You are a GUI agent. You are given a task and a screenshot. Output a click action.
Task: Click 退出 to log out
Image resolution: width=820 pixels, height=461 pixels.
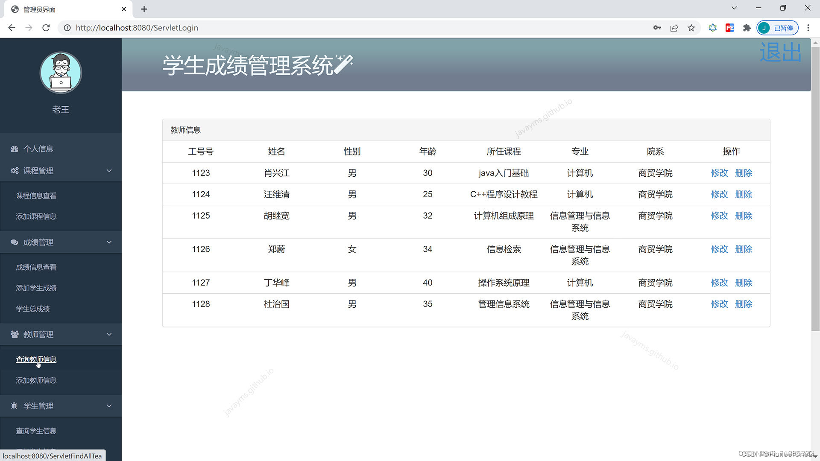780,52
